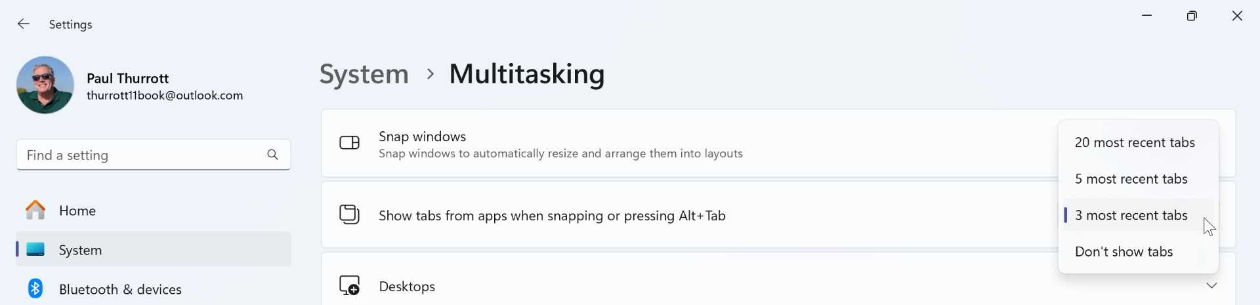Click the search magnifier icon
1260x305 pixels.
coord(272,155)
